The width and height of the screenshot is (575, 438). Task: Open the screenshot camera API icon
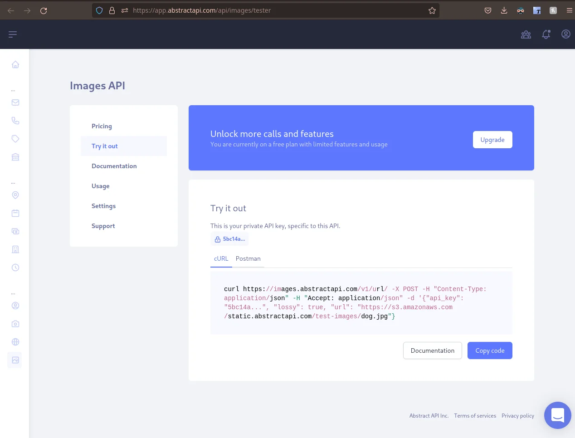(15, 324)
